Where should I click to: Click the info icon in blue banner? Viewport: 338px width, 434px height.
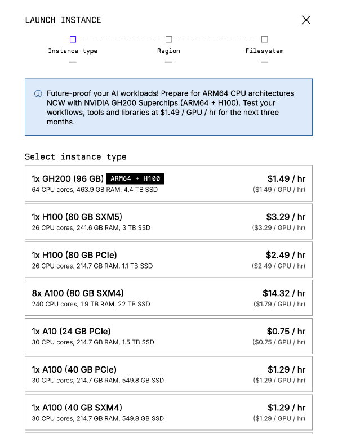tap(38, 93)
